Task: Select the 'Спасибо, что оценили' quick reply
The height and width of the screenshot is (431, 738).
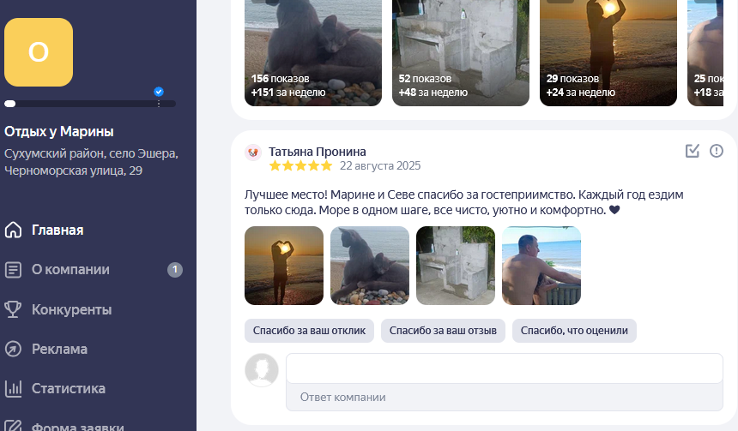Action: (x=574, y=331)
